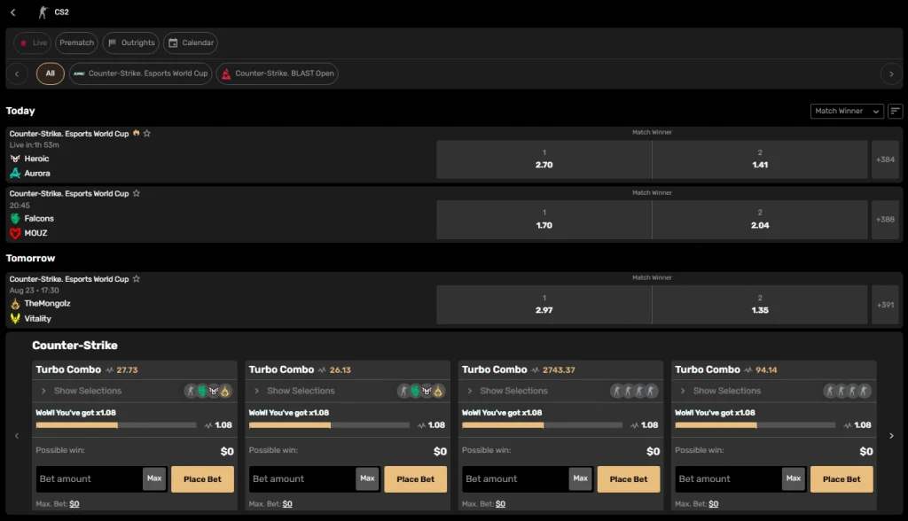
Task: Favorite the TheMongolz vs Vitality match star
Action: tap(137, 279)
